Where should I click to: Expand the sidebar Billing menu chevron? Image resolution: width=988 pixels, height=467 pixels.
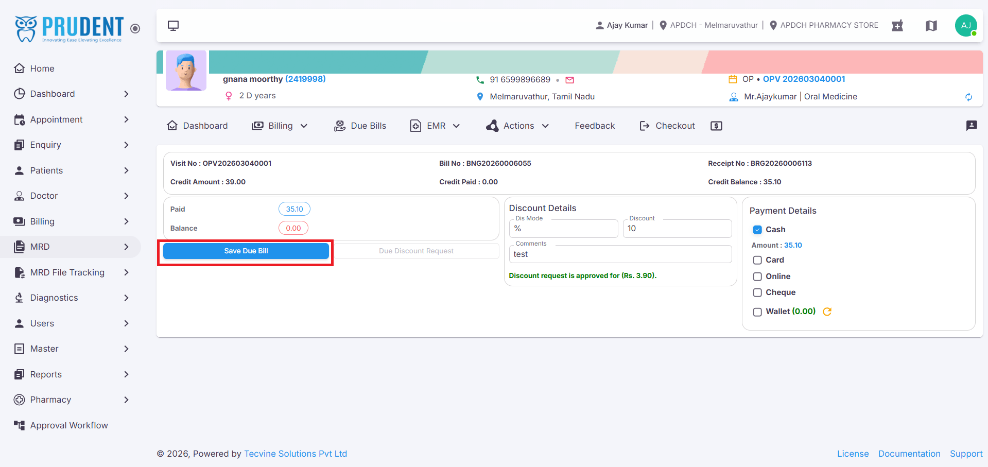[x=126, y=221]
